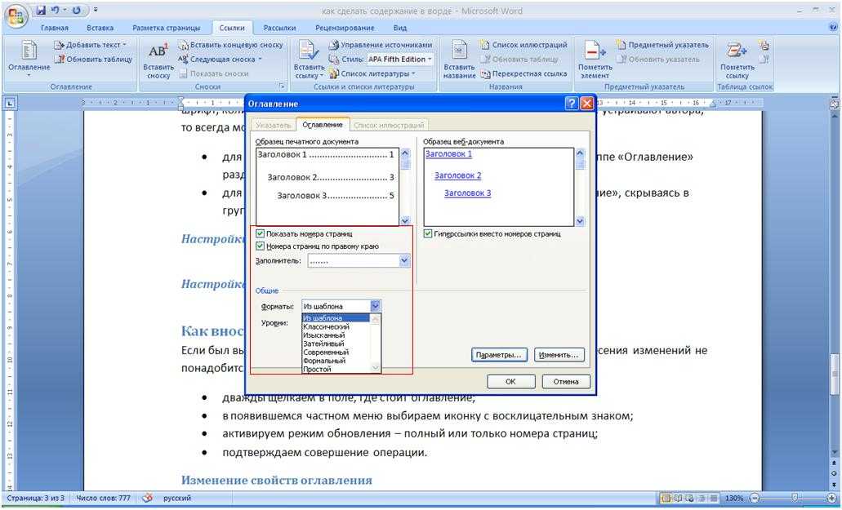
Task: Toggle Показать номера страниц checkbox
Action: [x=261, y=234]
